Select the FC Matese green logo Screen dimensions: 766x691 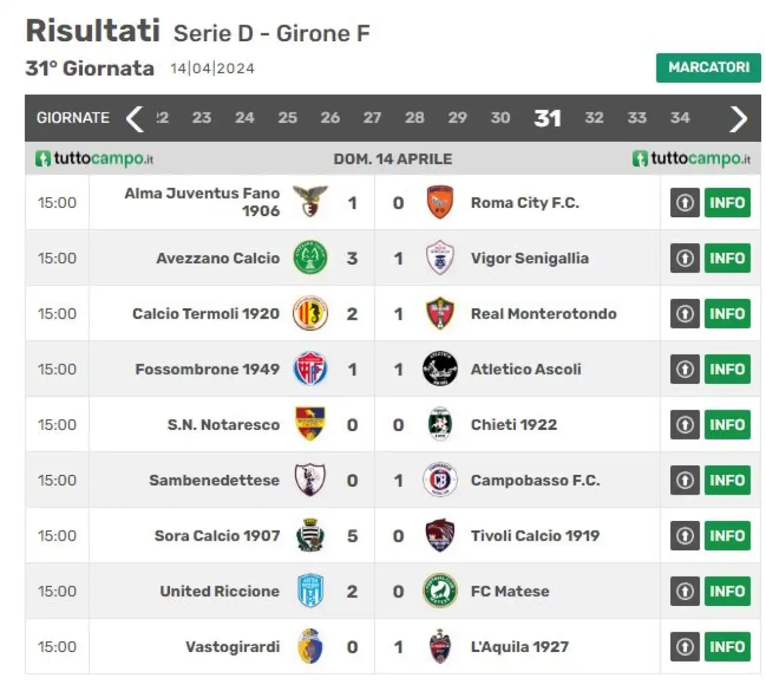point(440,591)
